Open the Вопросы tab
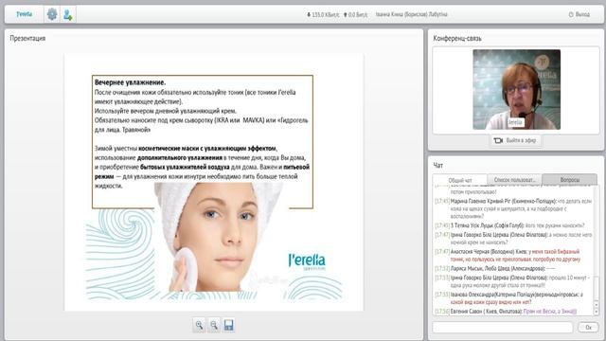This screenshot has width=606, height=341. tap(570, 180)
